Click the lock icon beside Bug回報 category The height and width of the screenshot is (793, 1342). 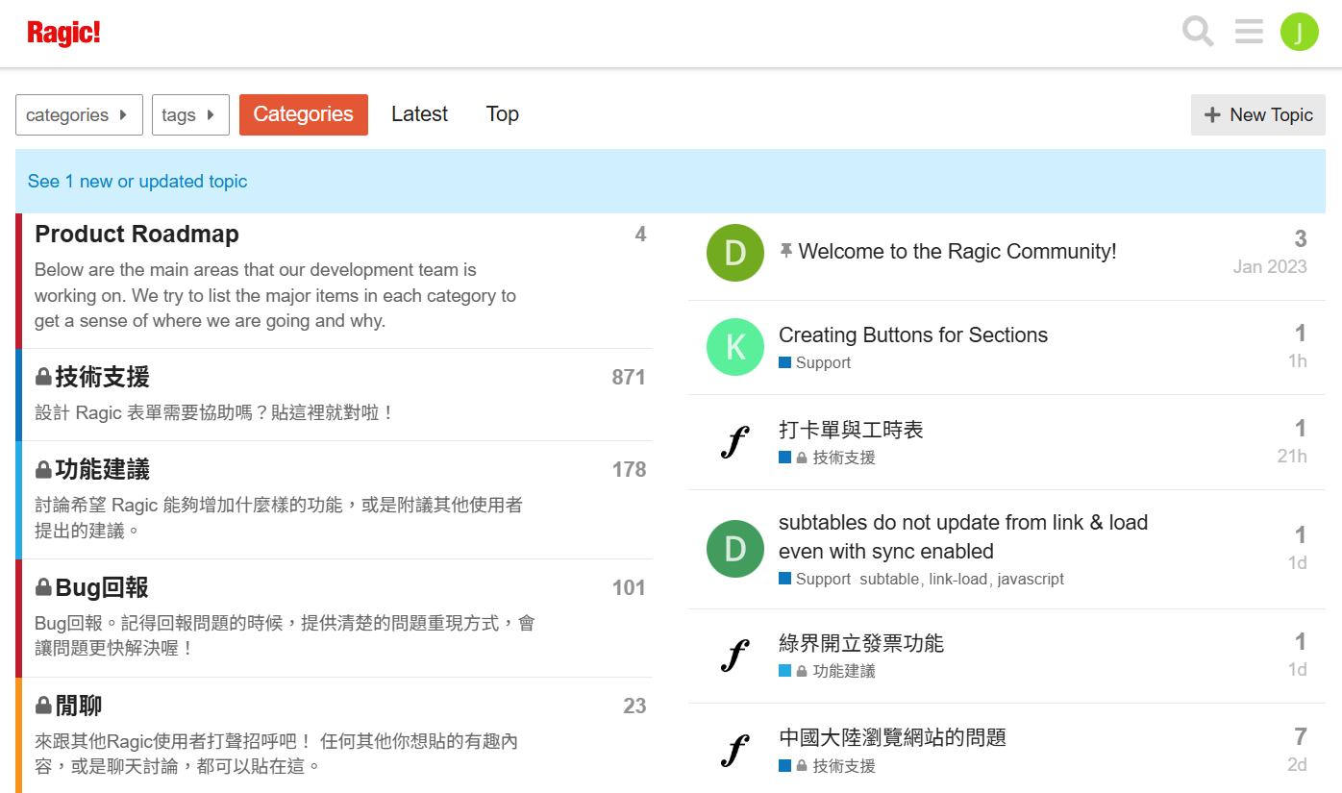click(x=43, y=587)
